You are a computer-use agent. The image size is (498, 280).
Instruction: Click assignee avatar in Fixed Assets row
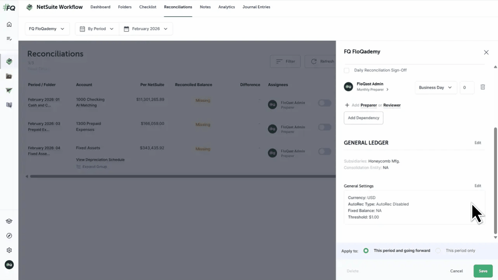point(272,152)
